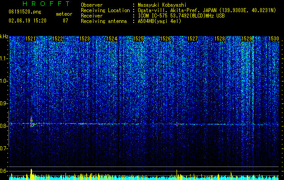This screenshot has height=180, width=284.
Task: Click the 1527 time marker
Action: pyautogui.click(x=192, y=39)
